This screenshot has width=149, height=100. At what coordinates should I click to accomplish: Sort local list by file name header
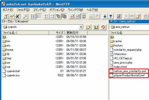(x=25, y=33)
